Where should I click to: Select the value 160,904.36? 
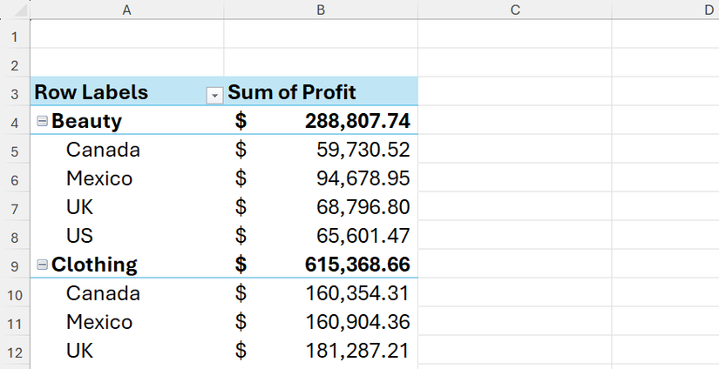pyautogui.click(x=321, y=321)
